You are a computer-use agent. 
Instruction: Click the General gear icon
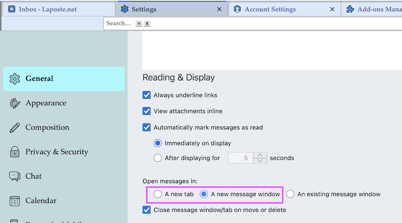coord(15,79)
